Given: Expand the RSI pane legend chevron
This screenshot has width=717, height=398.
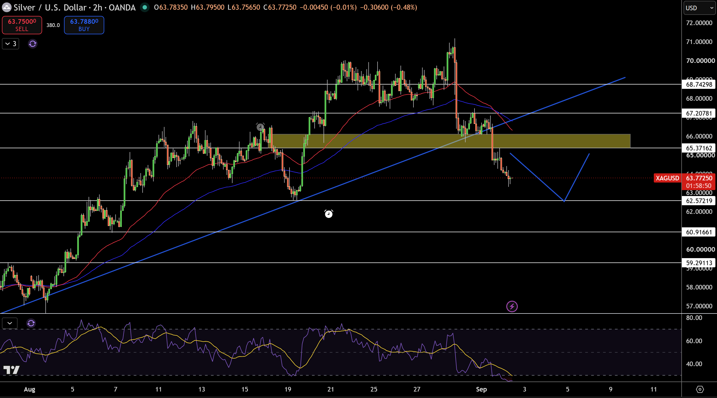Looking at the screenshot, I should (10, 323).
